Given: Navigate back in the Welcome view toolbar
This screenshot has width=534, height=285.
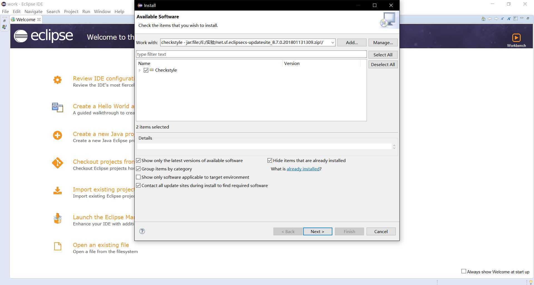Looking at the screenshot, I should [x=490, y=19].
